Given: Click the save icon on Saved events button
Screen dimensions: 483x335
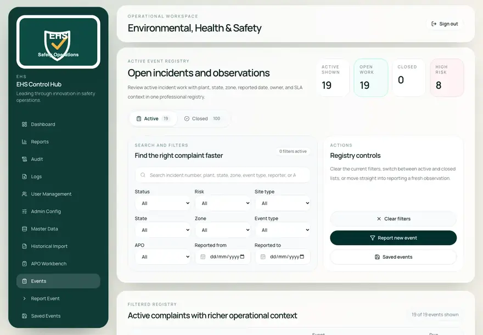Looking at the screenshot, I should [377, 257].
